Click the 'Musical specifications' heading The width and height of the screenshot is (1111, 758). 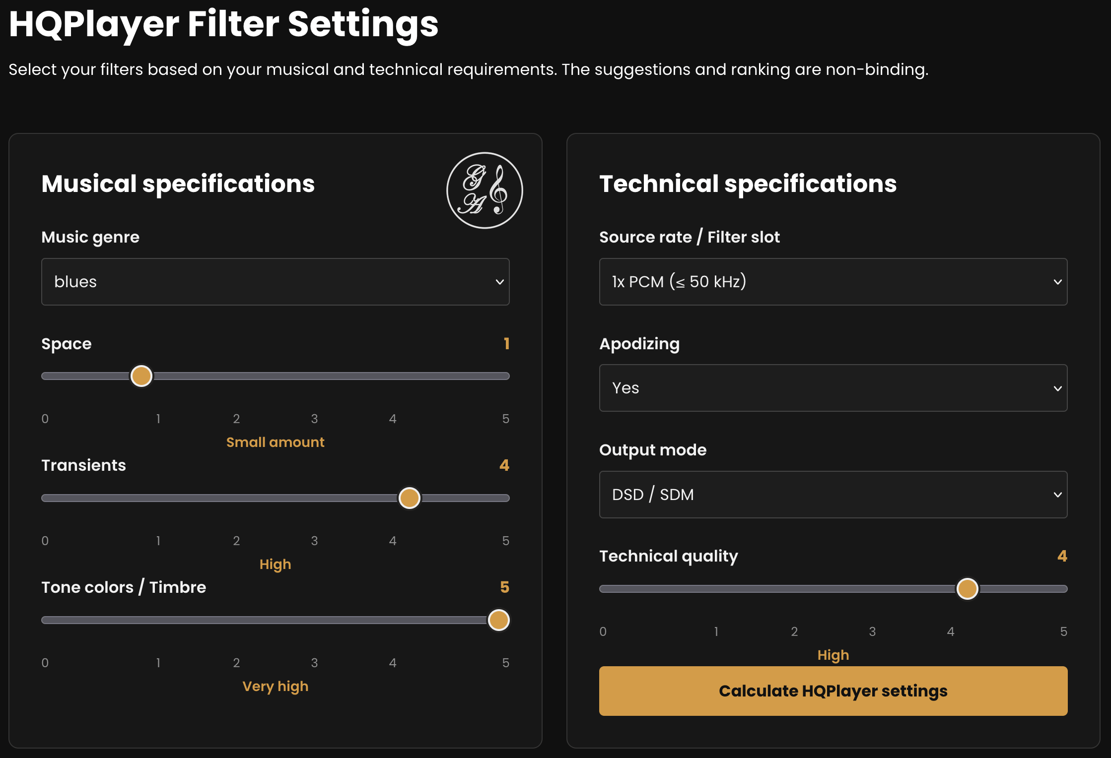(178, 184)
